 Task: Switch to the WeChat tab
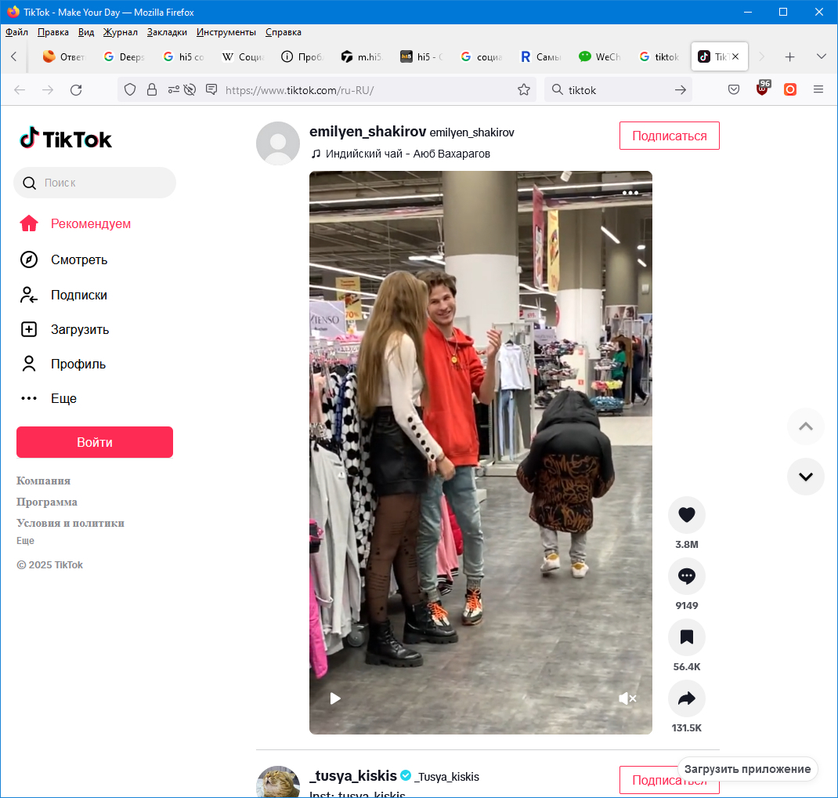click(600, 56)
